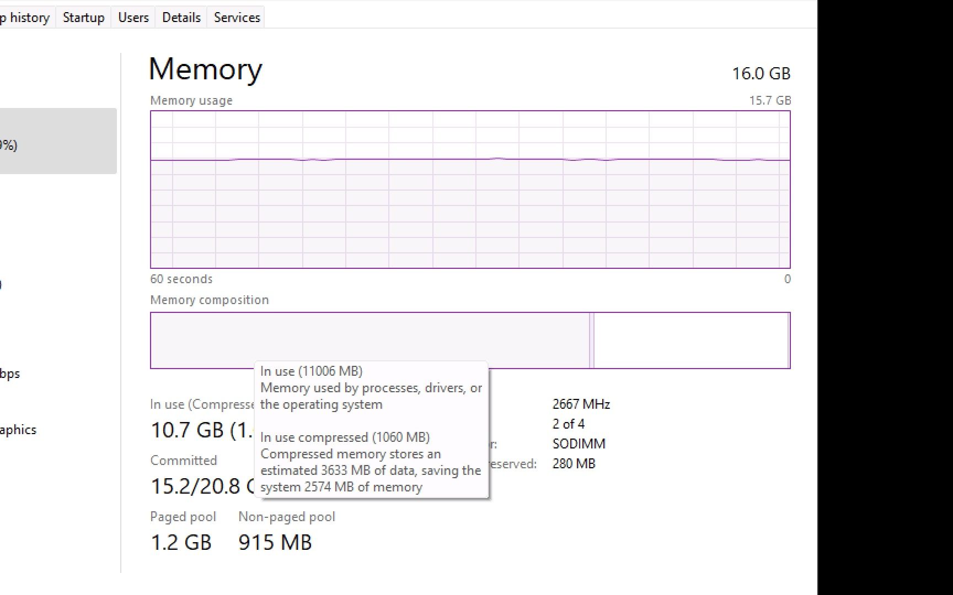Viewport: 953px width, 595px height.
Task: Click the 1.2 GB Paged pool value
Action: (181, 543)
